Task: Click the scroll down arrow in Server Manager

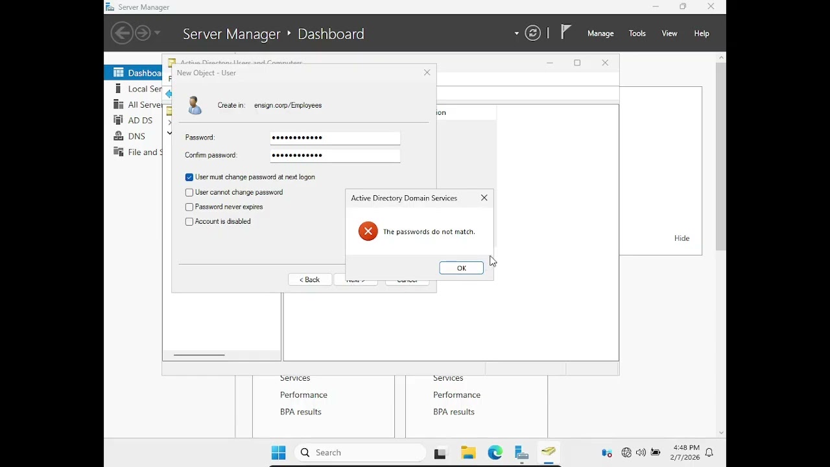Action: [721, 433]
